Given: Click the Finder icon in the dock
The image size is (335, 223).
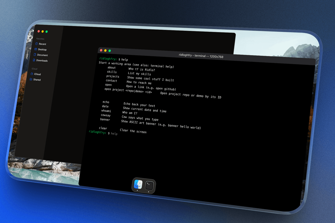Looking at the screenshot, I should 138,185.
